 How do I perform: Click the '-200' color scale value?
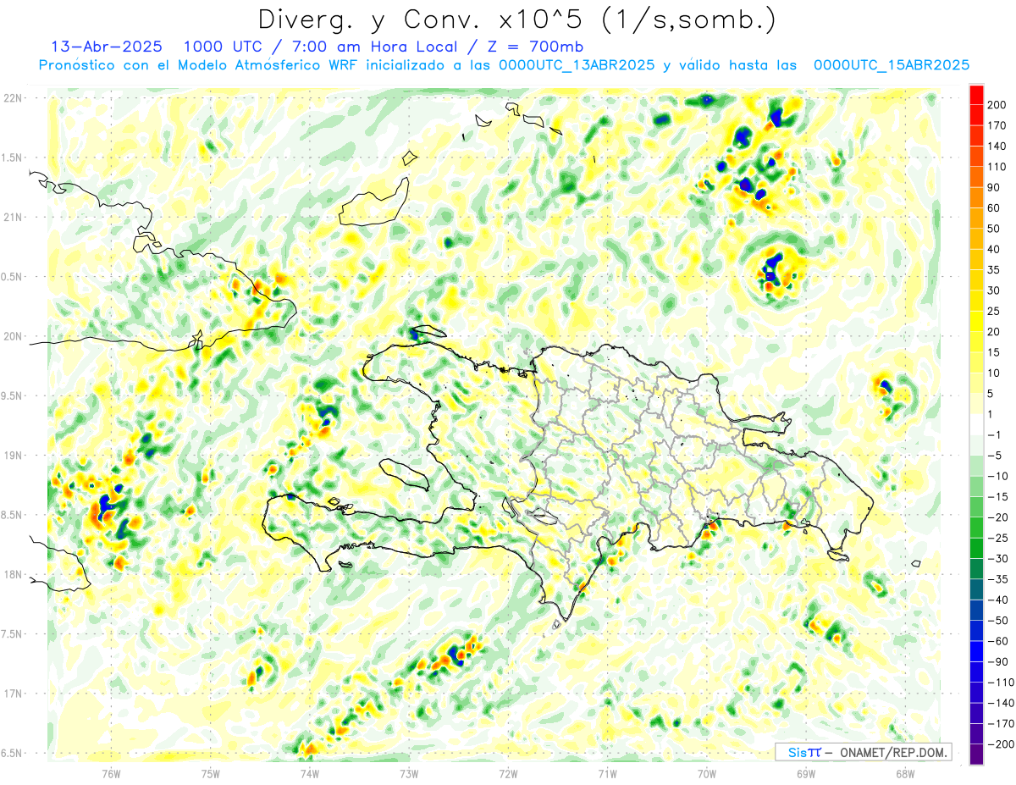[x=1000, y=744]
